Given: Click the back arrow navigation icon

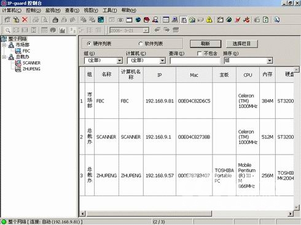Looking at the screenshot, I should 157,30.
